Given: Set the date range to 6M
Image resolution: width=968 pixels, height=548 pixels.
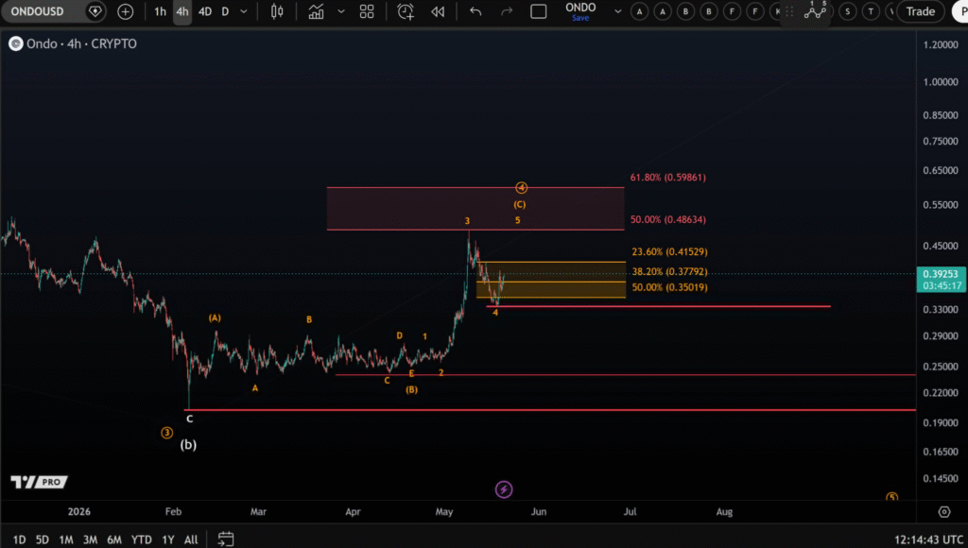Looking at the screenshot, I should pos(114,539).
